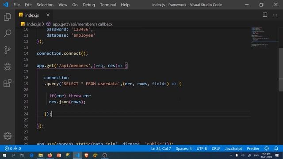Click the 'employee' database string
Image resolution: width=283 pixels, height=159 pixels.
83,35
